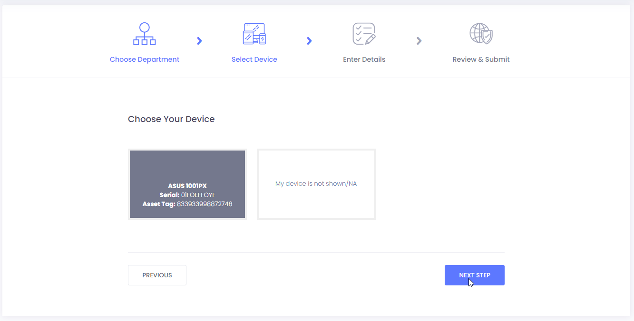This screenshot has height=321, width=634.
Task: Proceed with the Next Step button
Action: pos(474,275)
